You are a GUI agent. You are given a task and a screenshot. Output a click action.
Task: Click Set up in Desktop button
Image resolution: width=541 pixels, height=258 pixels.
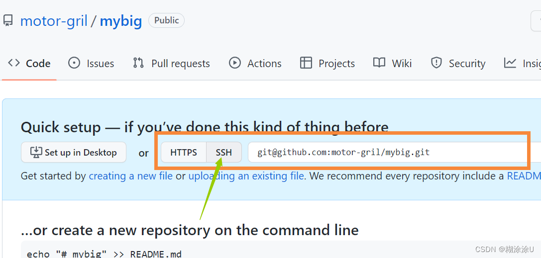[74, 152]
